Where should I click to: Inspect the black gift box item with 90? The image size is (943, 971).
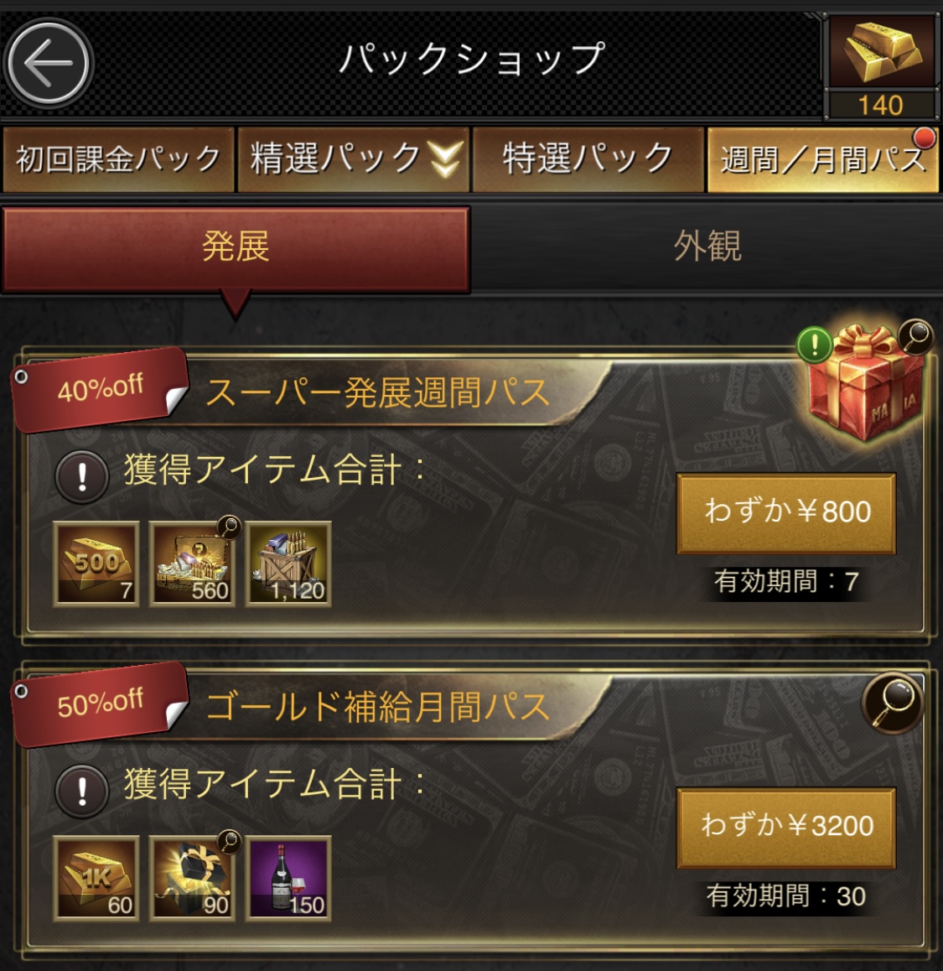click(x=192, y=878)
